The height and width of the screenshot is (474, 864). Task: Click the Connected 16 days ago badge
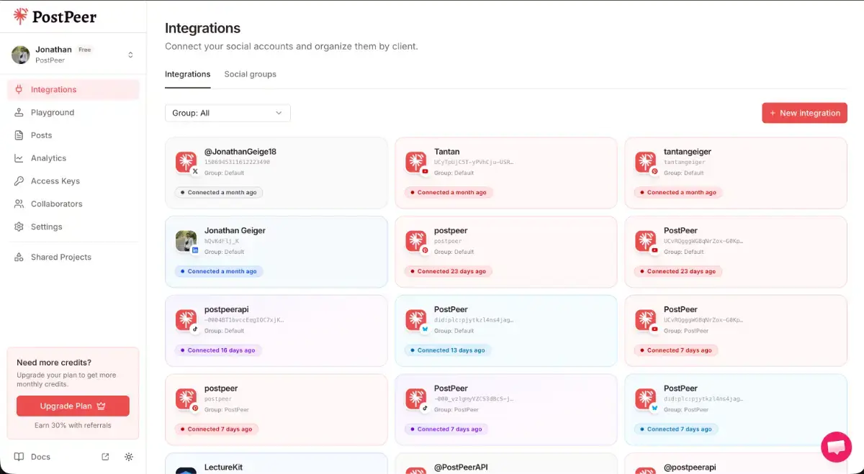[218, 350]
